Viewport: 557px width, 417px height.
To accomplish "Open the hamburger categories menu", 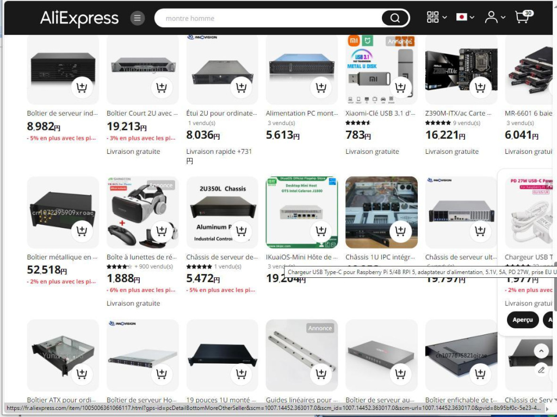I will [x=138, y=18].
